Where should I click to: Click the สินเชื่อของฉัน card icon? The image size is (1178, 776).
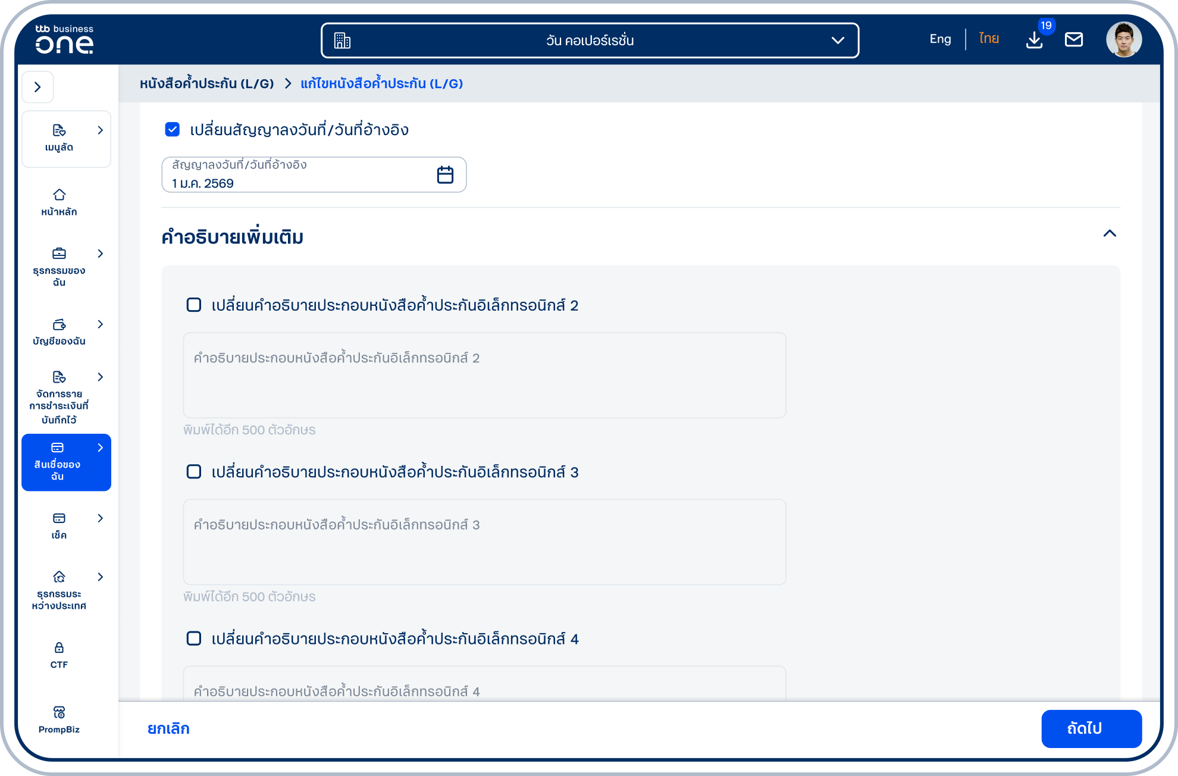coord(58,448)
